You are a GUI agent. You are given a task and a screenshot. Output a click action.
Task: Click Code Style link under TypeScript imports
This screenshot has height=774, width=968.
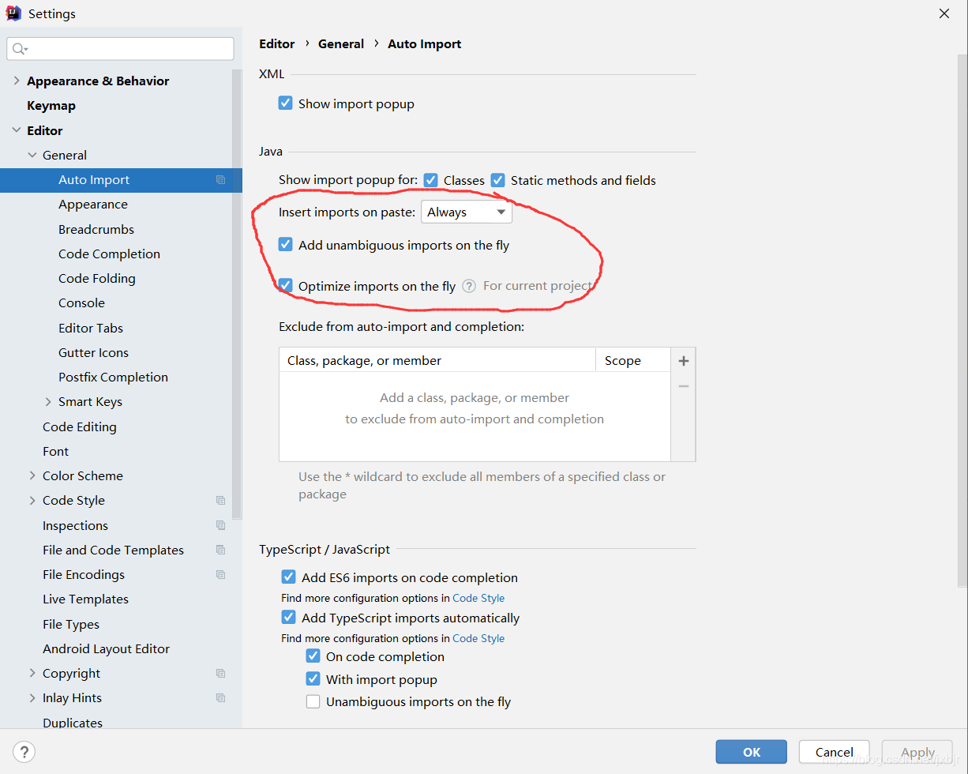click(478, 638)
